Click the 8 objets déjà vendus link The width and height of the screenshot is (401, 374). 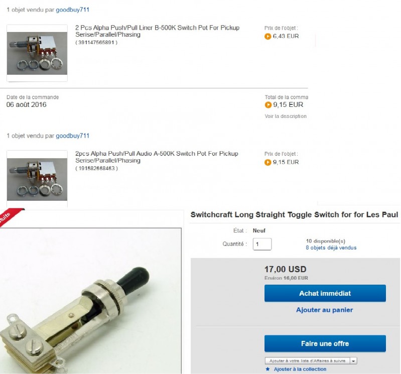click(331, 247)
